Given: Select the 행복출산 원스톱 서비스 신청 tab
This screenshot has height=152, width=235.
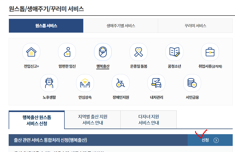Looking at the screenshot, I should coord(36,120).
